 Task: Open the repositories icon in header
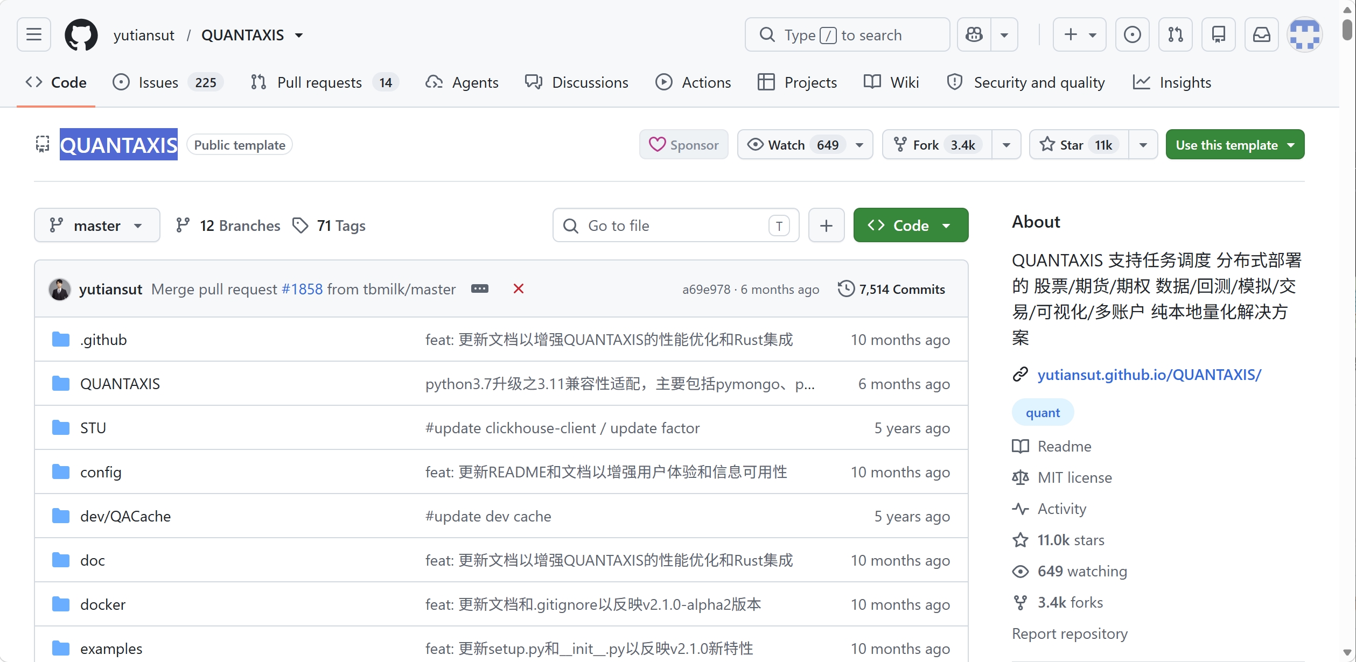[x=1218, y=35]
